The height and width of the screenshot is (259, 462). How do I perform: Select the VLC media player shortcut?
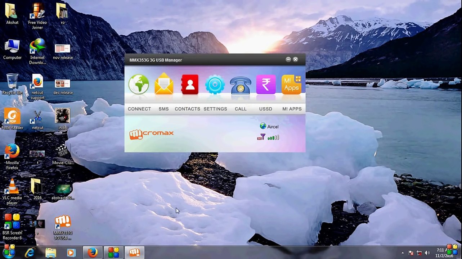(x=12, y=192)
